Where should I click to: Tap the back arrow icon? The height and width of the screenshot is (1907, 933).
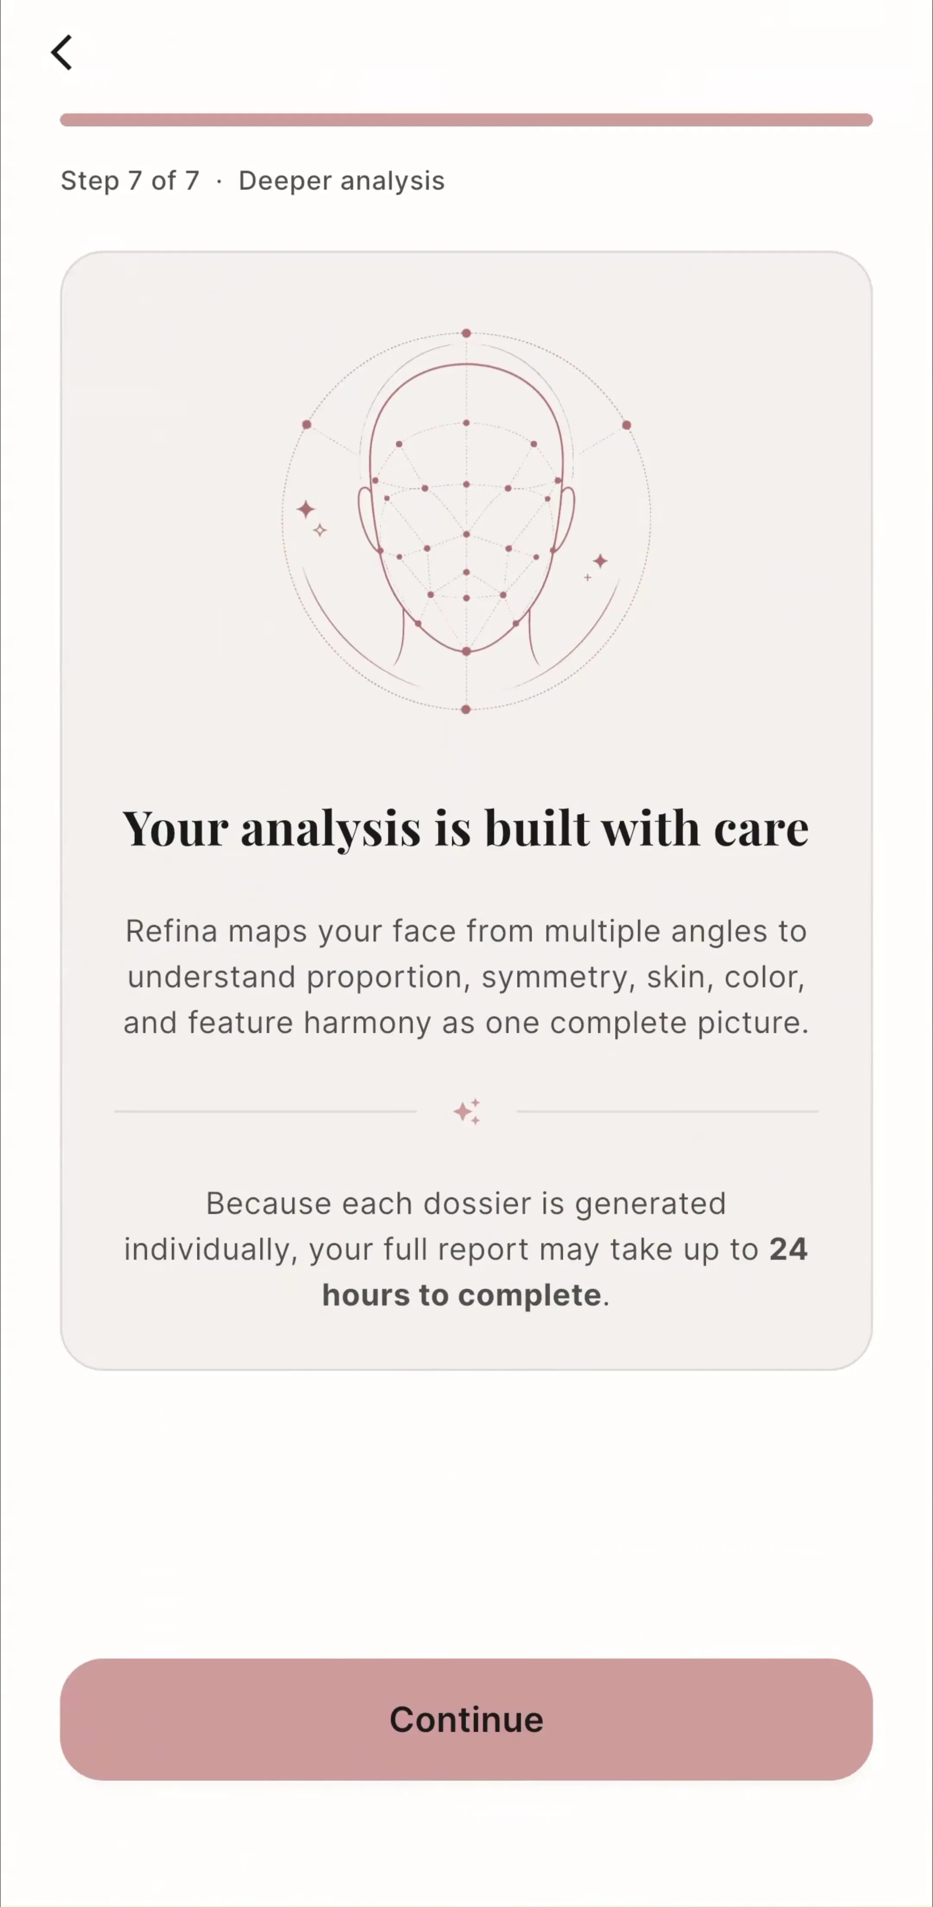pos(61,53)
